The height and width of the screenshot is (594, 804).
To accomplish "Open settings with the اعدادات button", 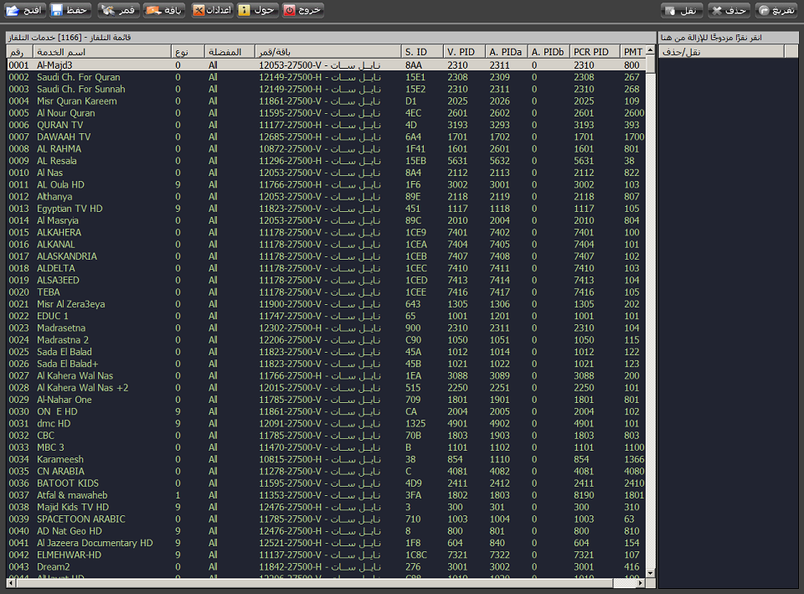I will point(212,10).
